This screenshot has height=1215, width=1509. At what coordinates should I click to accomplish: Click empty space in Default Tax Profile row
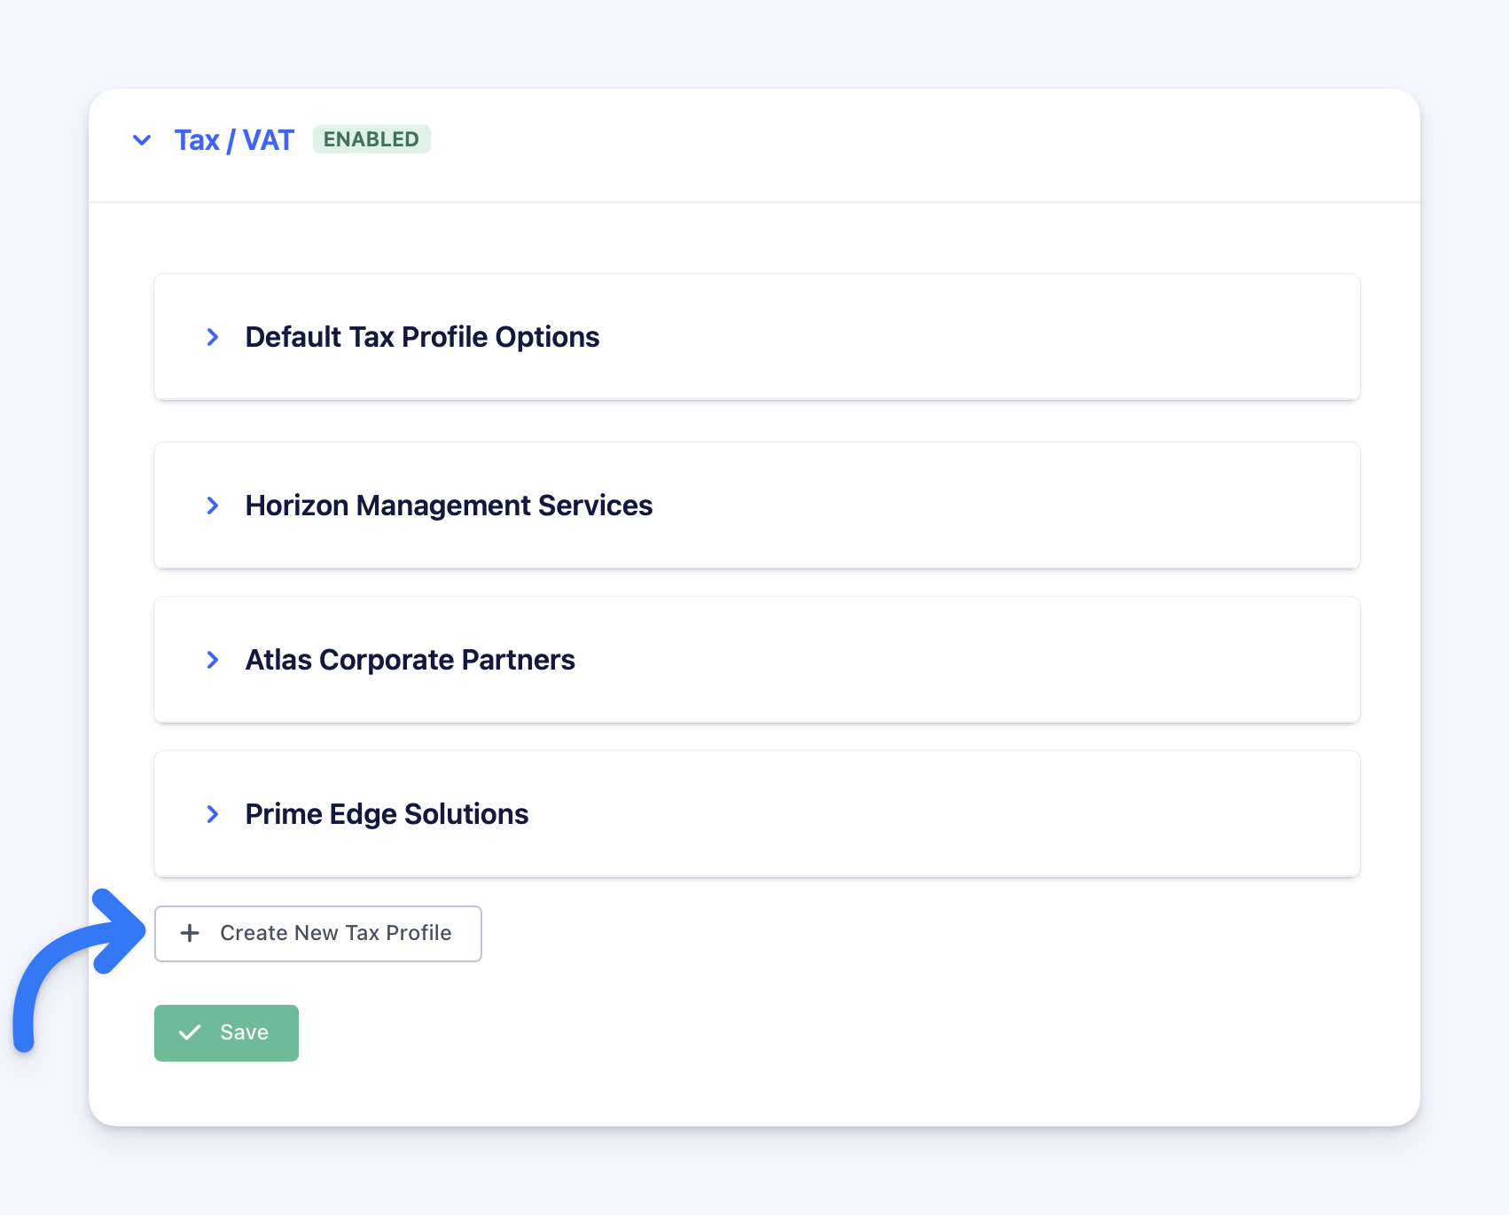[975, 337]
